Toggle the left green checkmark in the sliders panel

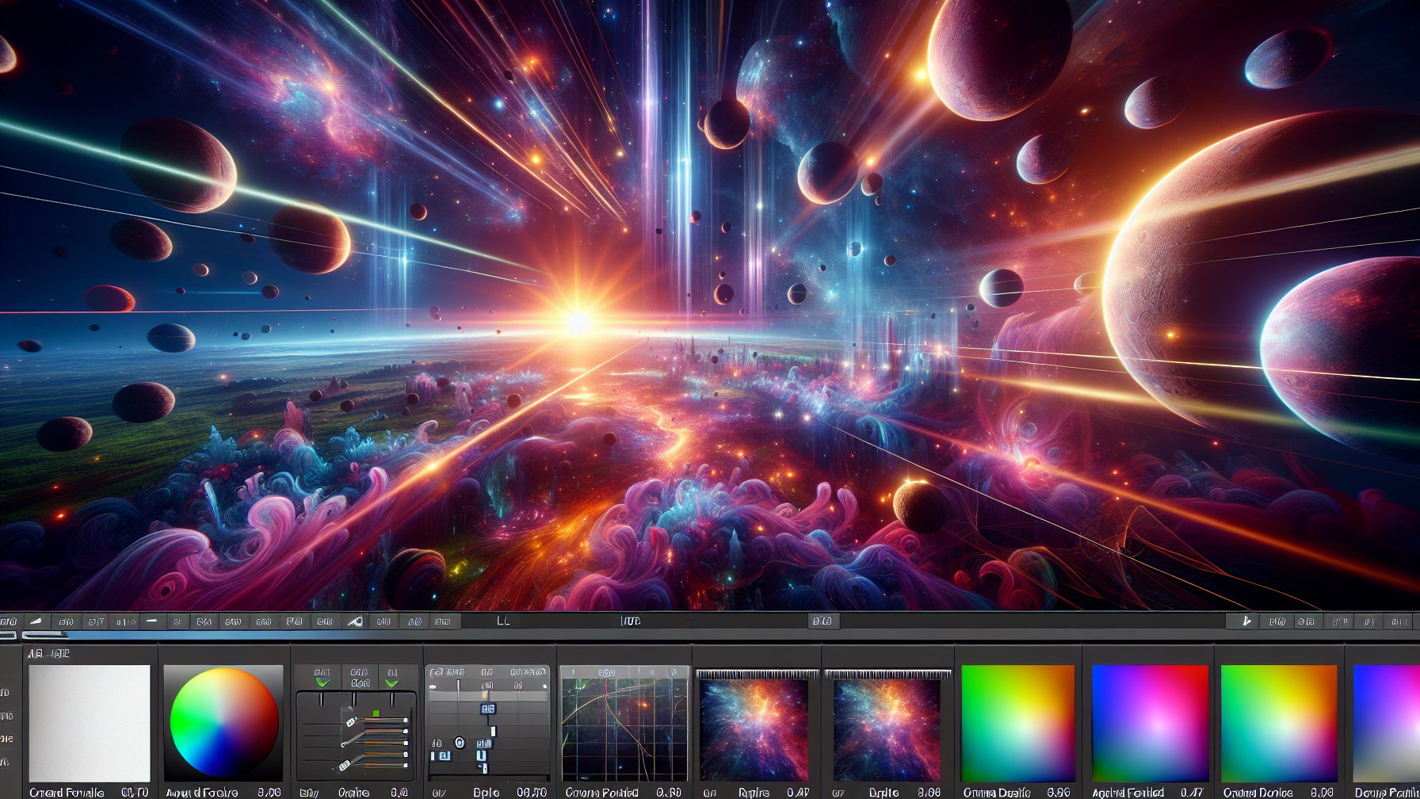click(322, 682)
